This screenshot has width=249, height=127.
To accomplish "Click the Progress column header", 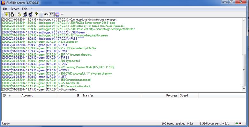I will coord(160,95).
